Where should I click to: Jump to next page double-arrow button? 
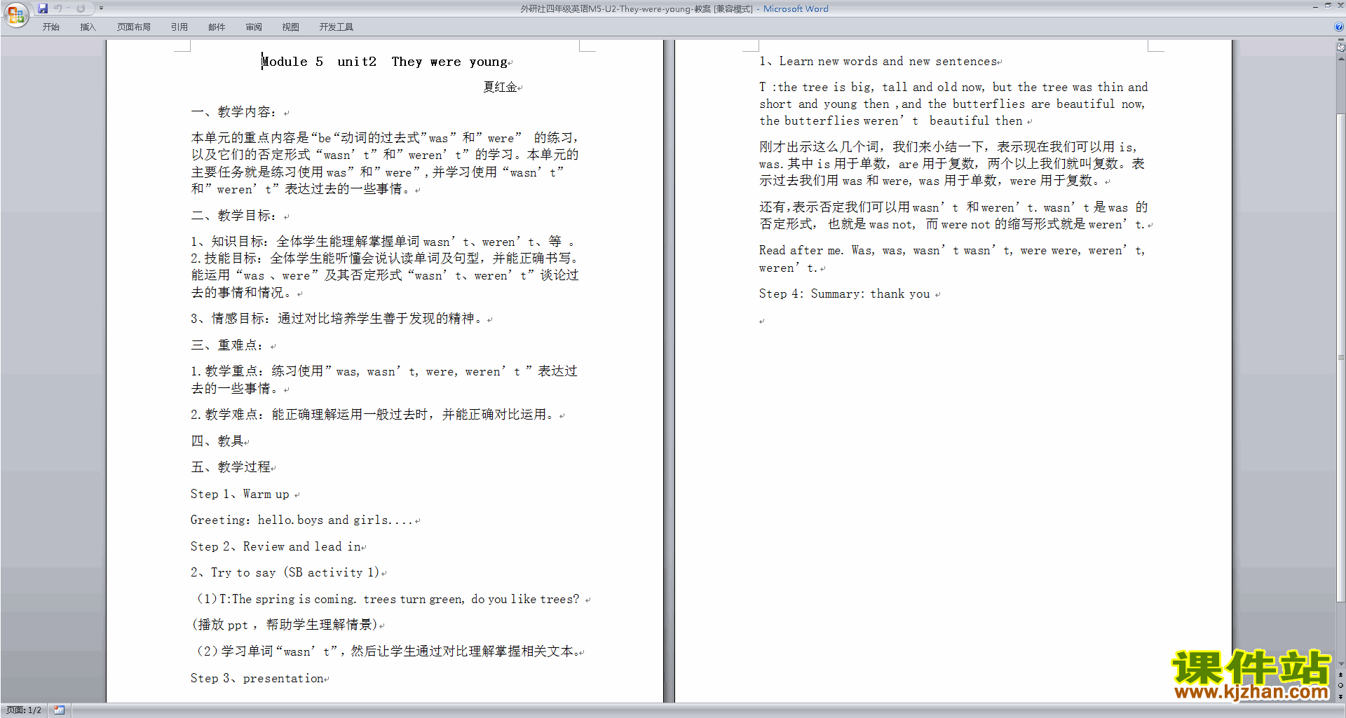pos(1340,696)
